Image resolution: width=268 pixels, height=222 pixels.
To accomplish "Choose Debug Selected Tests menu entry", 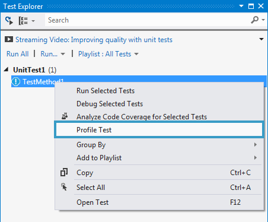I will 159,104.
